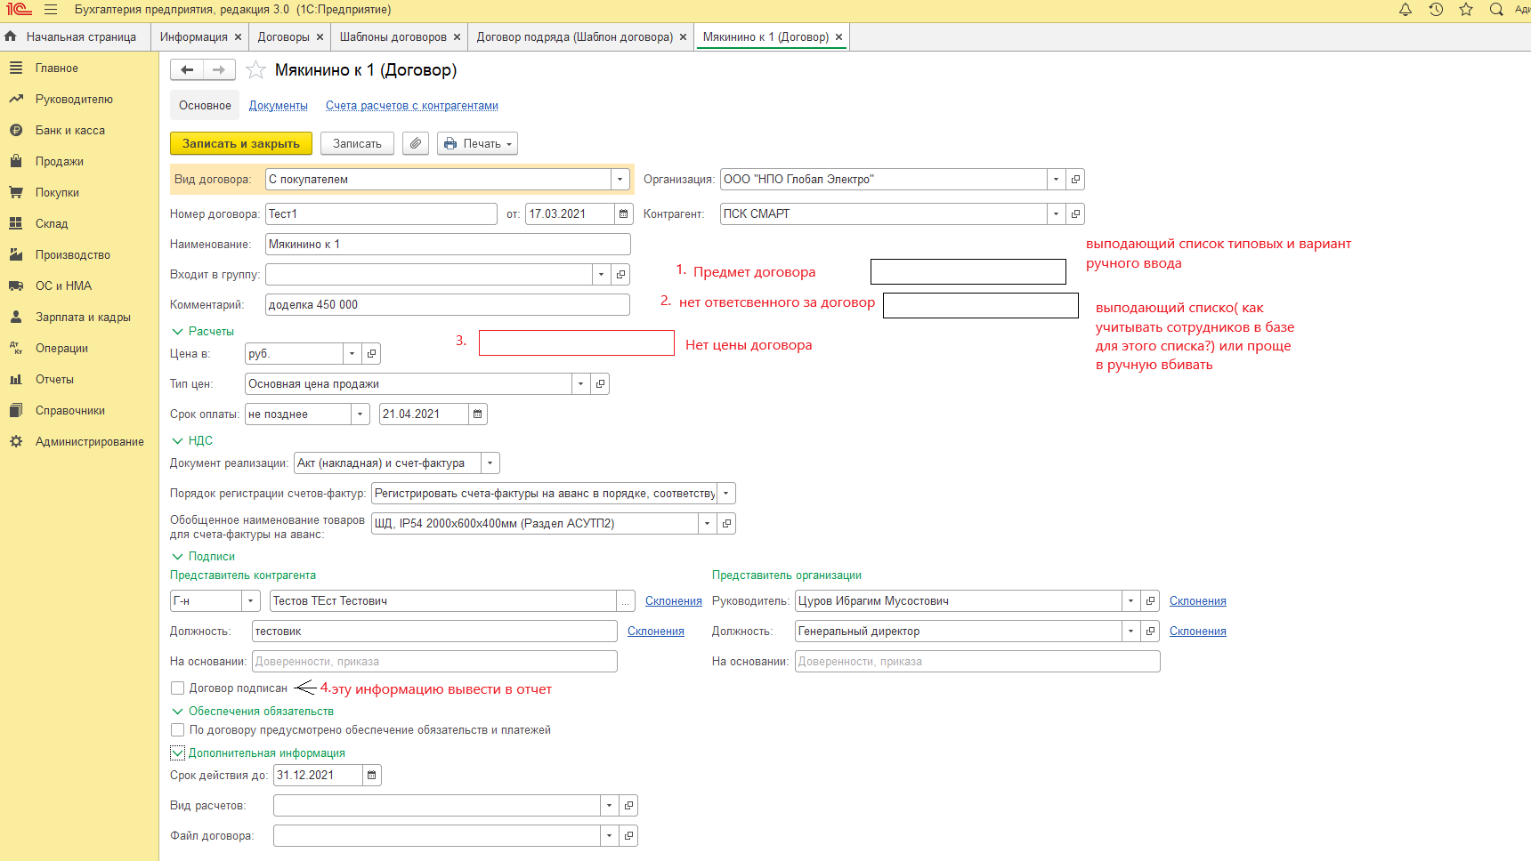
Task: Open calendar picker next to contract date 17.03.2021
Action: pos(624,214)
